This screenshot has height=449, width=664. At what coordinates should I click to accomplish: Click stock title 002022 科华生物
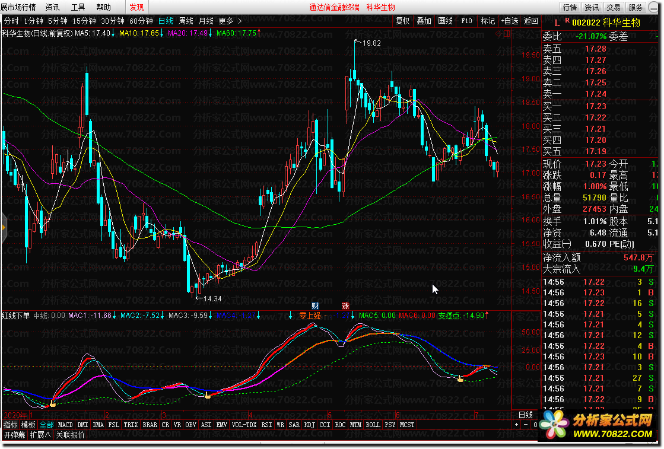pos(606,23)
